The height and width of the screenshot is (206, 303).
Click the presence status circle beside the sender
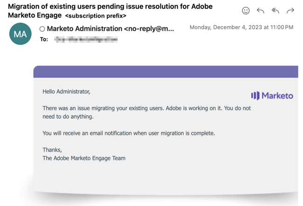[42, 29]
